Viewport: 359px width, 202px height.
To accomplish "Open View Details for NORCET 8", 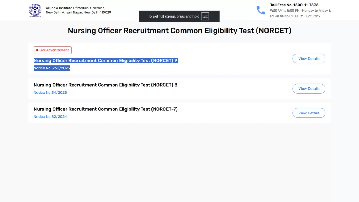I will (x=309, y=89).
